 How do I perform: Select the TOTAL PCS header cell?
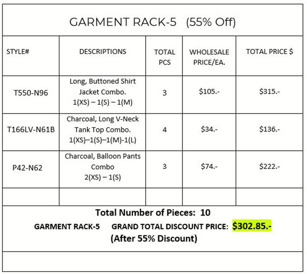click(x=165, y=56)
